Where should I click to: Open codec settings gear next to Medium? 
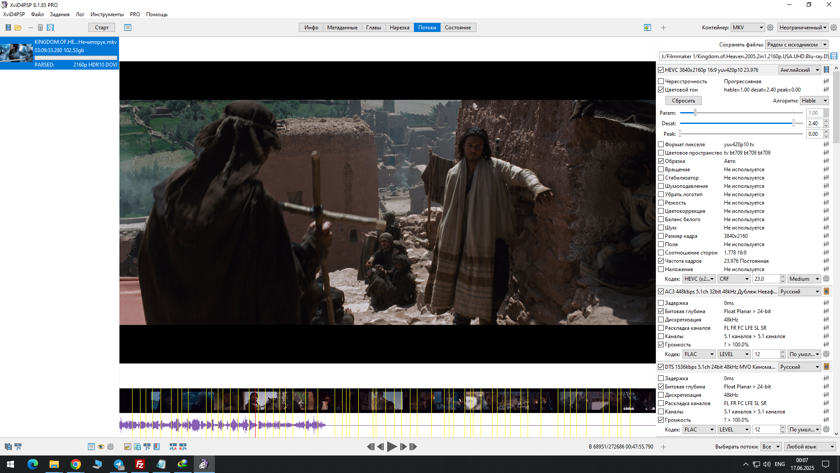click(x=826, y=279)
